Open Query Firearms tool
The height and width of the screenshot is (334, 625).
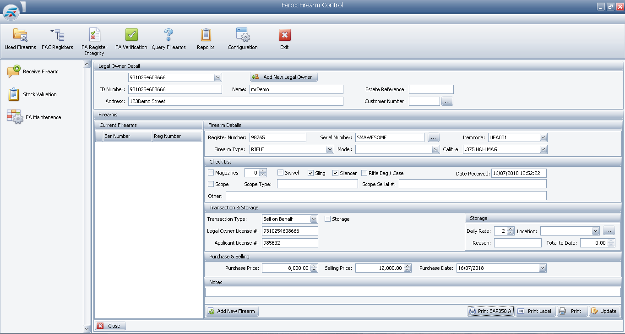pyautogui.click(x=168, y=39)
